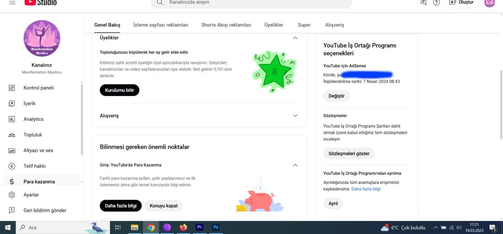
Task: Expand the Alışveriş section chevron
Action: [x=295, y=116]
